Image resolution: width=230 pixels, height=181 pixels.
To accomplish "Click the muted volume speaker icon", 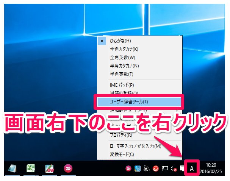I will point(174,169).
